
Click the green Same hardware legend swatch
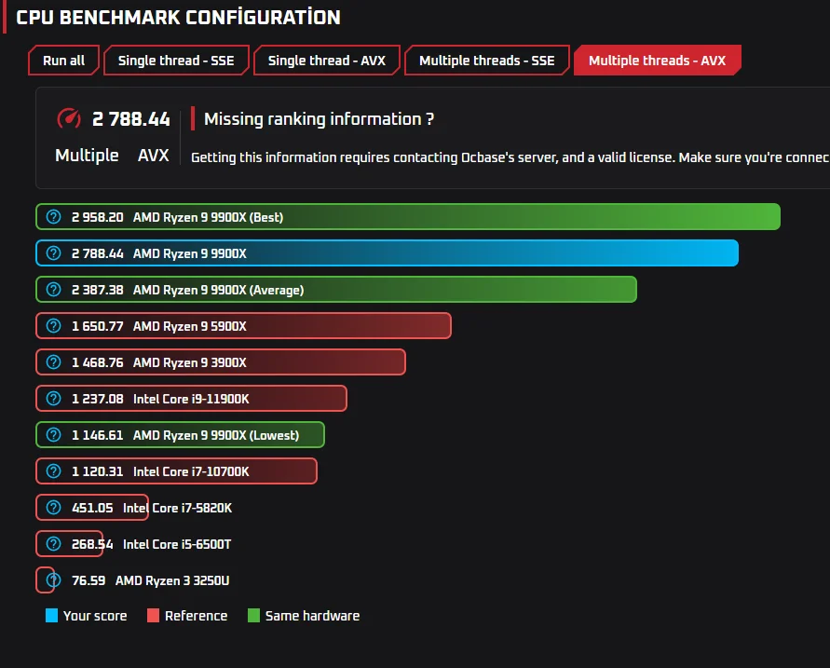click(253, 616)
